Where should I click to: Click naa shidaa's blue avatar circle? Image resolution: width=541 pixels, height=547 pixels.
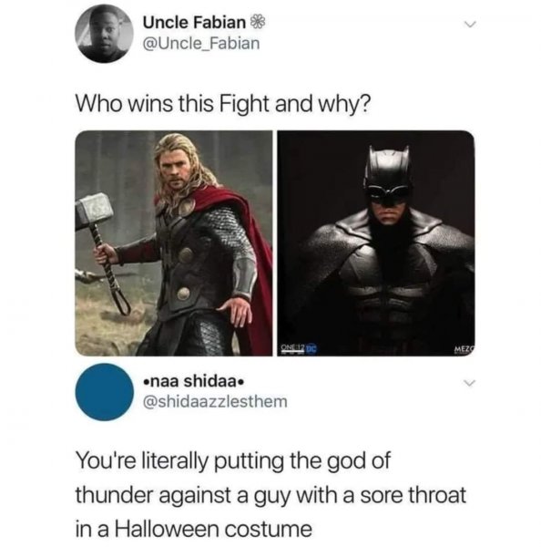coord(104,392)
